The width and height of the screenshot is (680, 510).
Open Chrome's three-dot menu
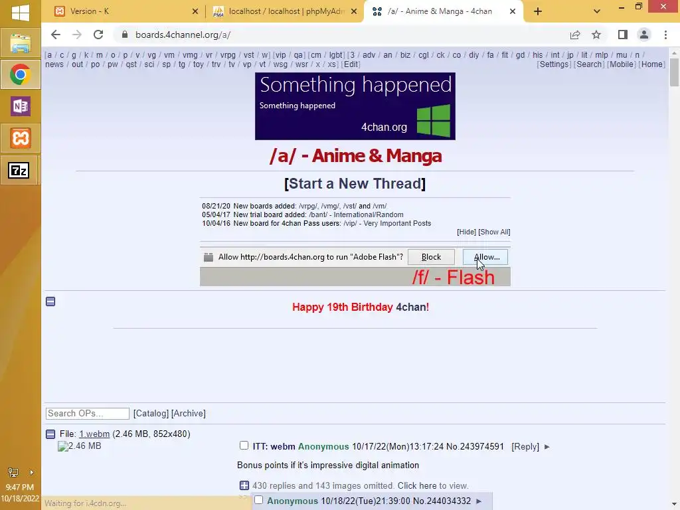pos(665,35)
